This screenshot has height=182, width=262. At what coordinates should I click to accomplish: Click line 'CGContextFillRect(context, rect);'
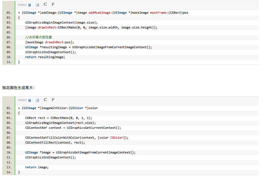[x=55, y=143]
